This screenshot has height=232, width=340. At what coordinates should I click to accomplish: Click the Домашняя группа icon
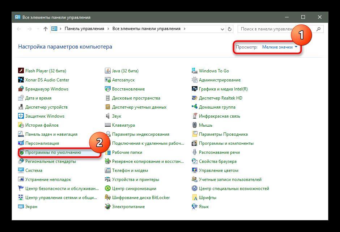point(195,107)
